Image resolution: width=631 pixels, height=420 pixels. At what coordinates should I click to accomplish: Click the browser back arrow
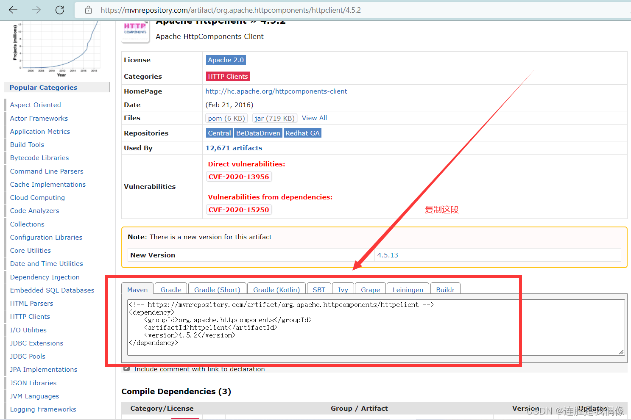pyautogui.click(x=13, y=10)
